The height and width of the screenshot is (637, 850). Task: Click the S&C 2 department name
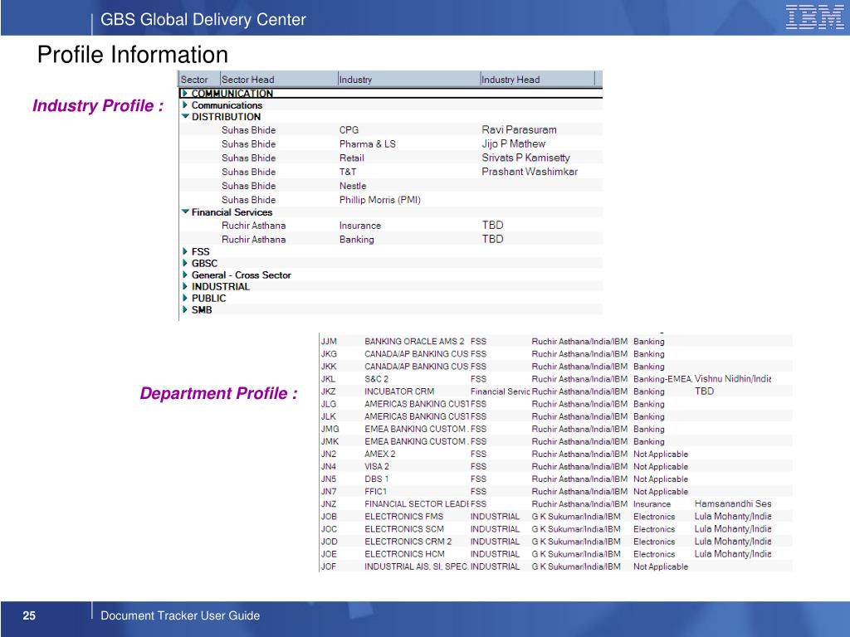click(376, 378)
